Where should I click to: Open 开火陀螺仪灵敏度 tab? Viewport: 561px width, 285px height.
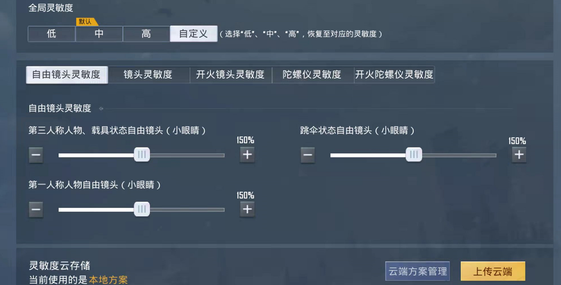(x=394, y=75)
